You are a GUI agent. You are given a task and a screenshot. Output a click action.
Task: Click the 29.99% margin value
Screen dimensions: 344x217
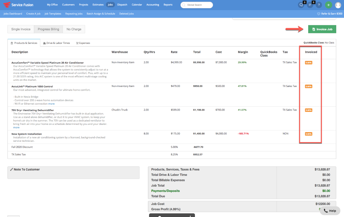point(242,62)
